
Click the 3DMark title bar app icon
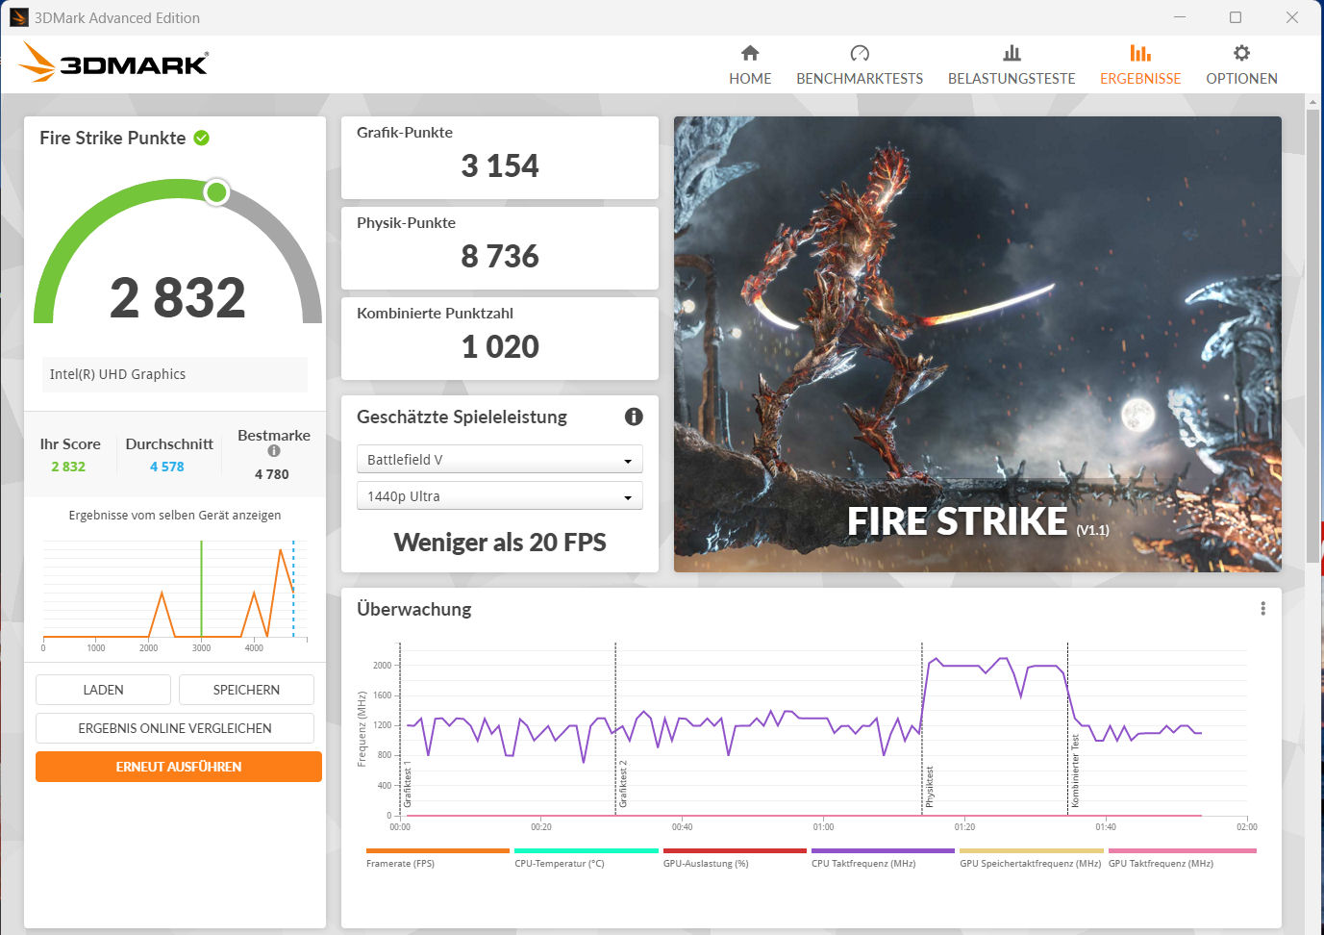tap(19, 17)
